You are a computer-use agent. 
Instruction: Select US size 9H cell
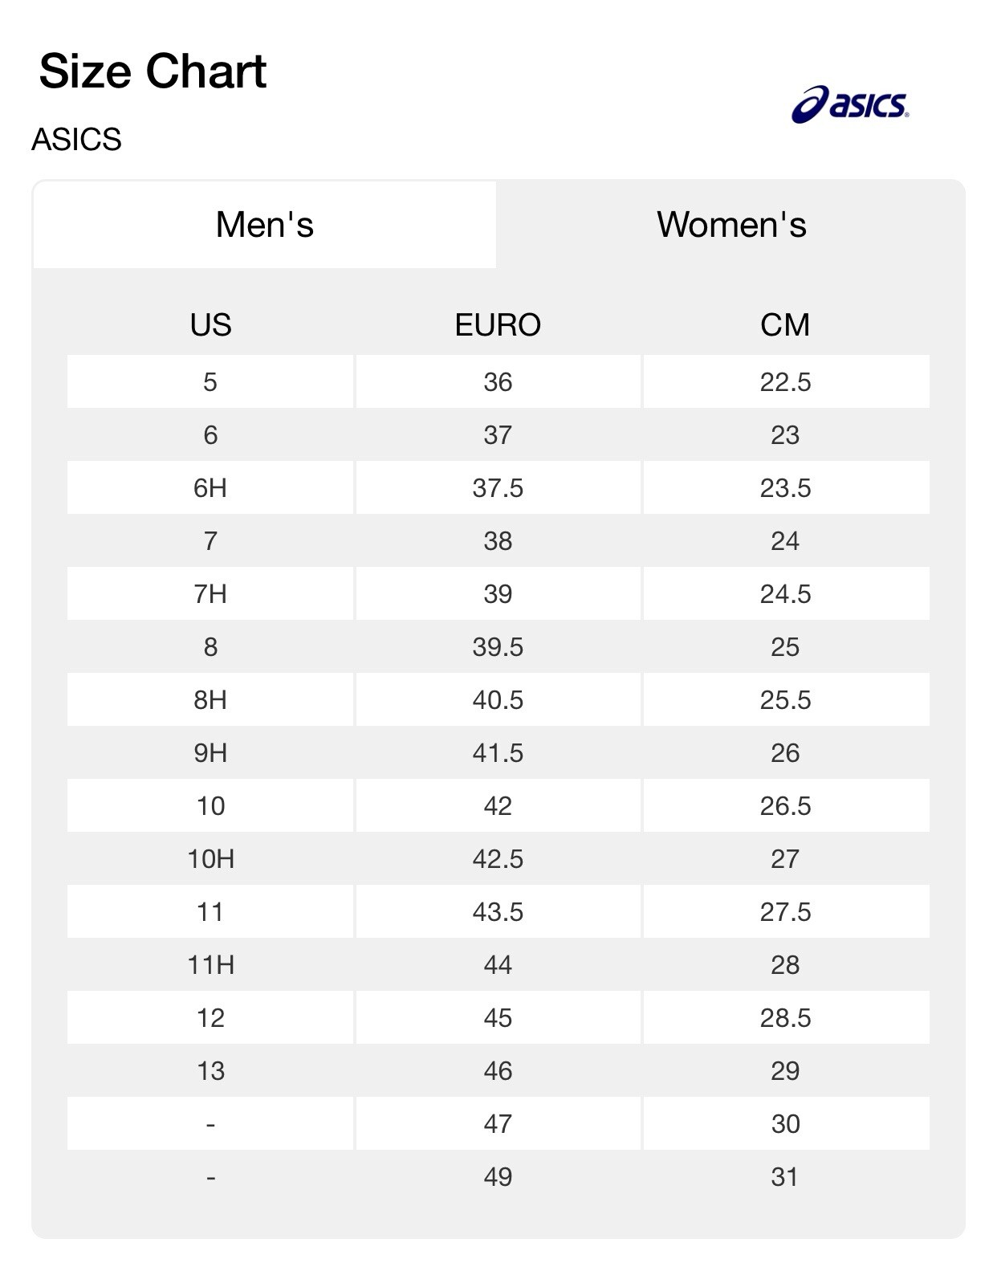pos(210,753)
